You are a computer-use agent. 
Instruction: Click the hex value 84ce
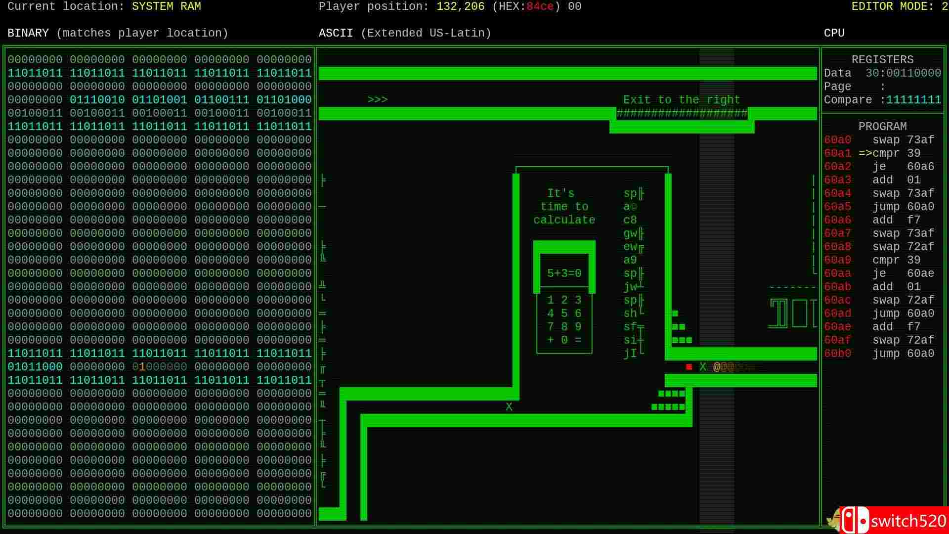pyautogui.click(x=540, y=6)
